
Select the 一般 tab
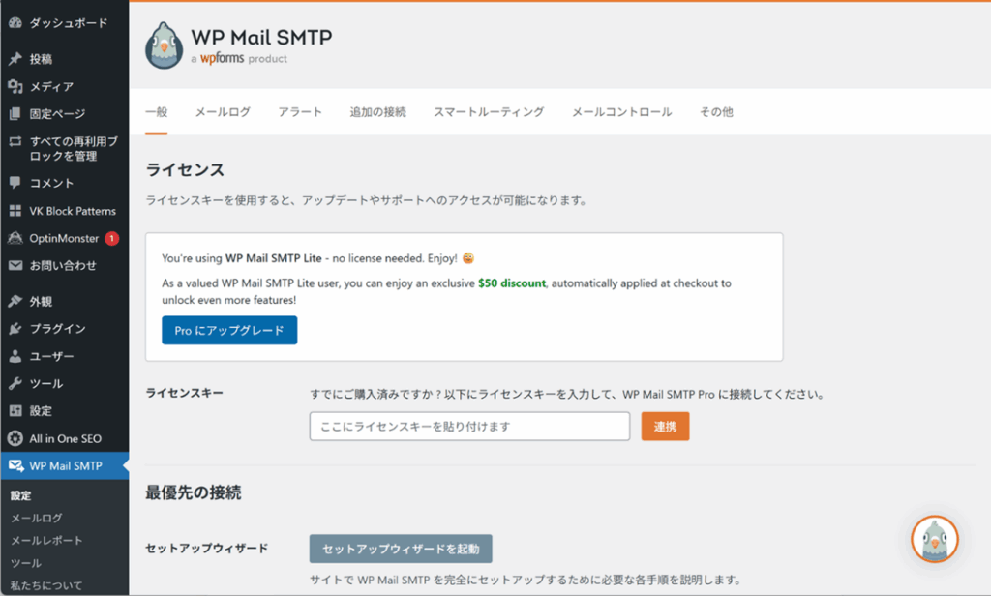tap(156, 112)
